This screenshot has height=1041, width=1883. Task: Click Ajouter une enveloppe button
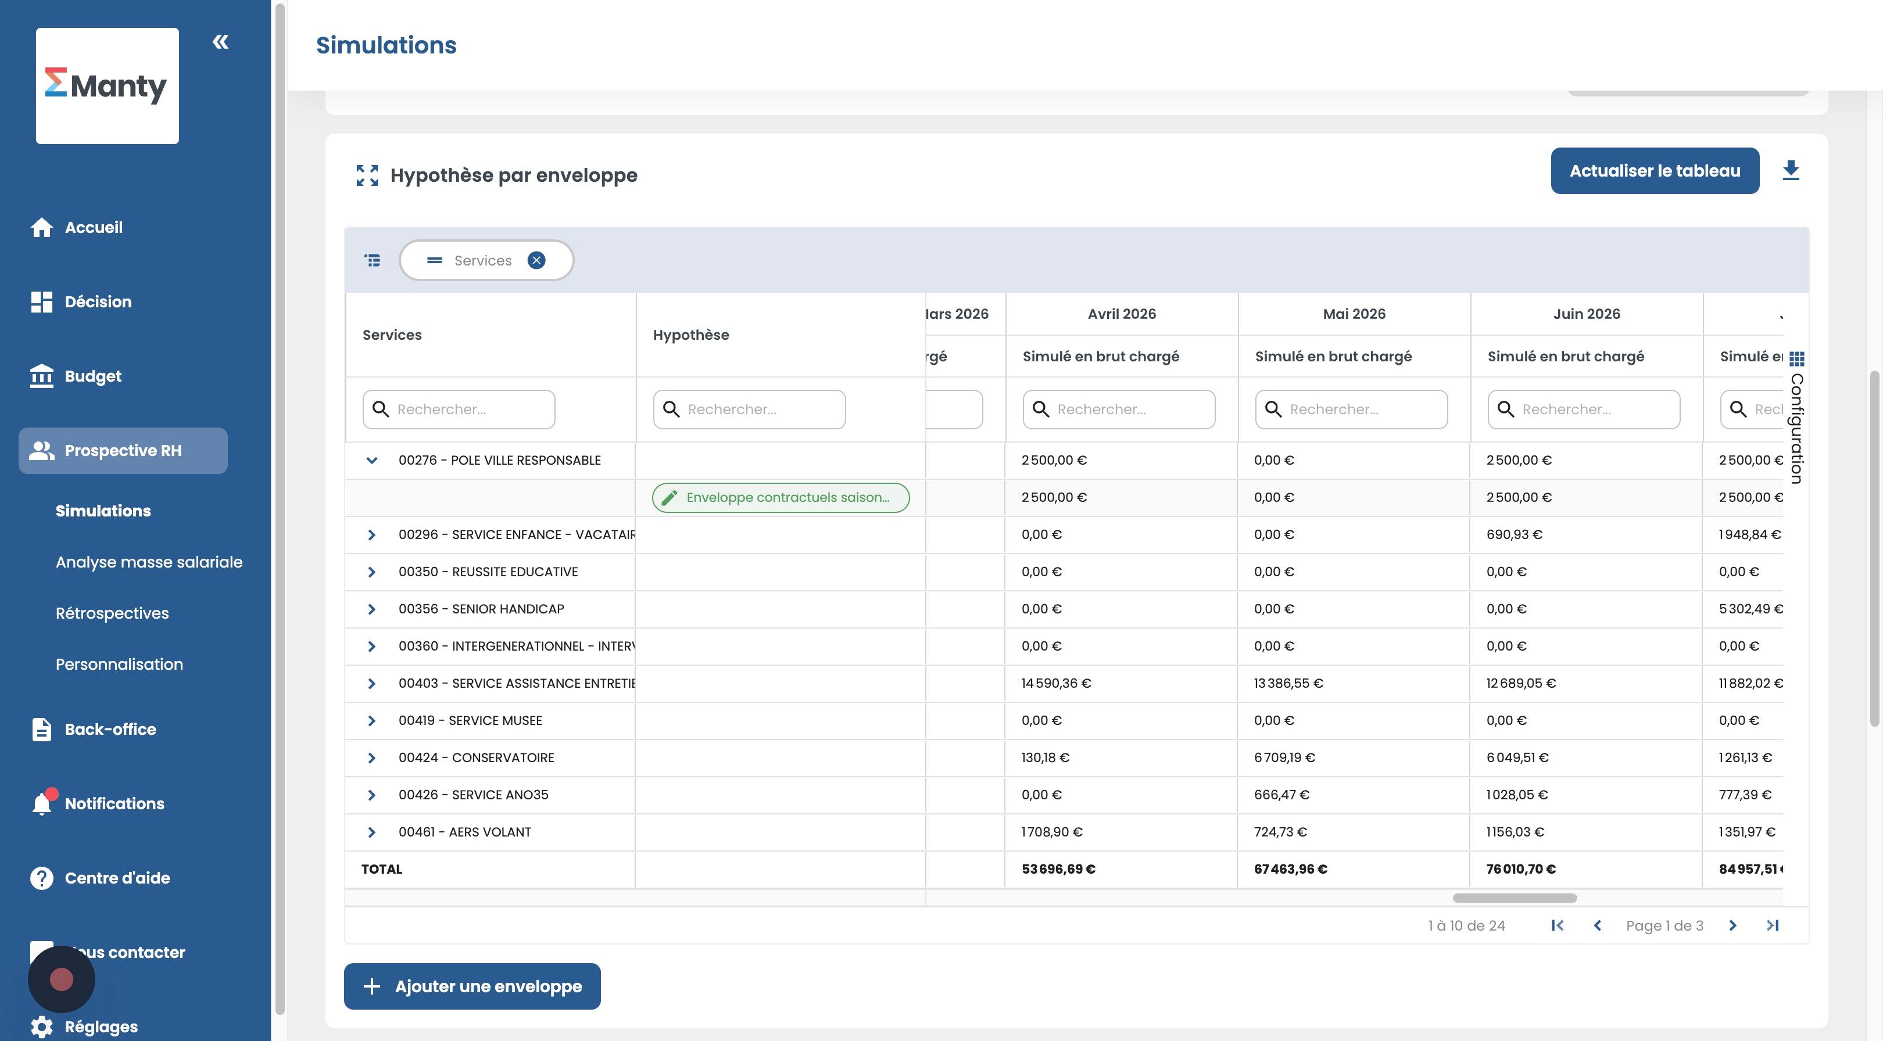471,985
